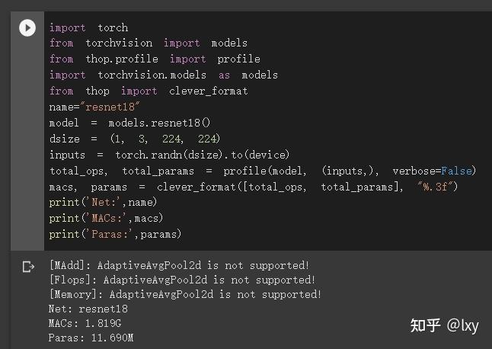The height and width of the screenshot is (349, 492).
Task: Click the dsize tuple definition line
Action: click(134, 139)
